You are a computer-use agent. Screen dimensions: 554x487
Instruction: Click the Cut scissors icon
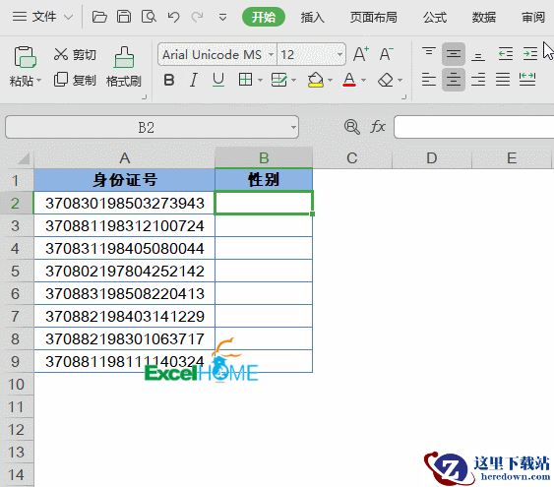tap(60, 54)
